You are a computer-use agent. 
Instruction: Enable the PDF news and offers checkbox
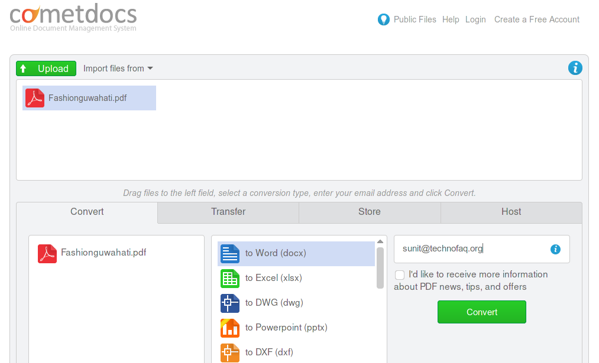click(400, 275)
